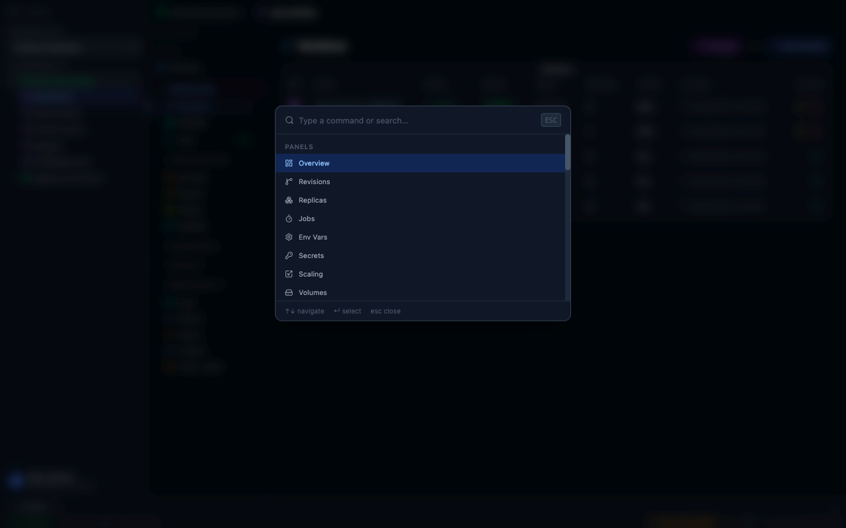The image size is (846, 528).
Task: Open the Overview panel grid icon
Action: [289, 162]
